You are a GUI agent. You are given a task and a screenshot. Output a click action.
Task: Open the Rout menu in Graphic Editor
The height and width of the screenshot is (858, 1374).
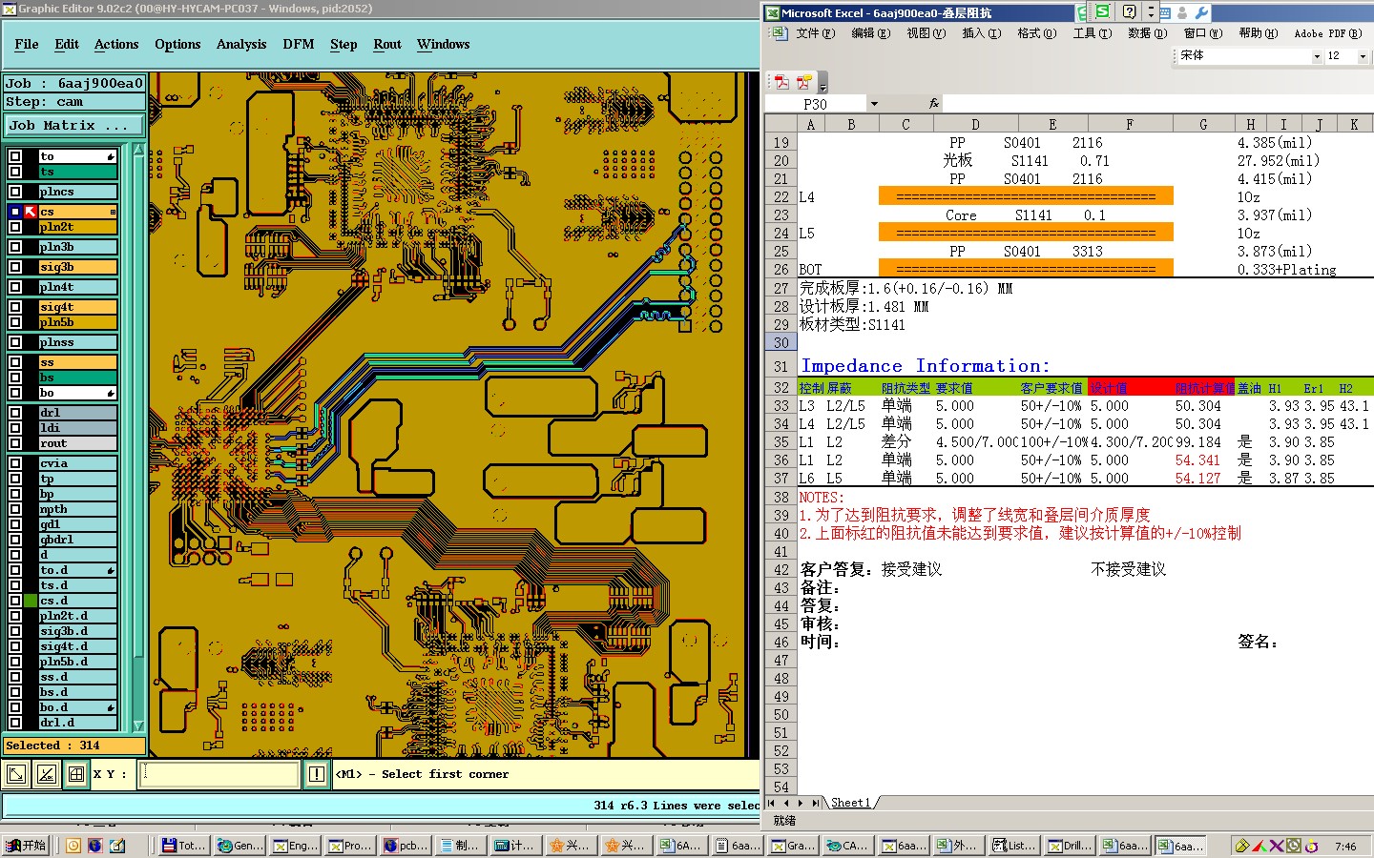[x=387, y=44]
